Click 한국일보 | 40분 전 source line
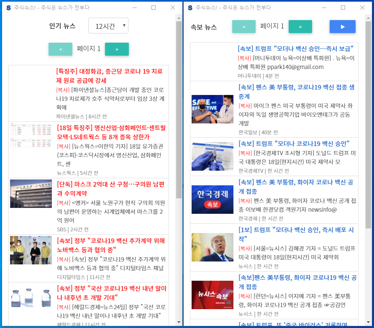 258,132
